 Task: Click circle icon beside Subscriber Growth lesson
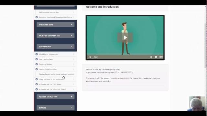[x=37, y=89]
